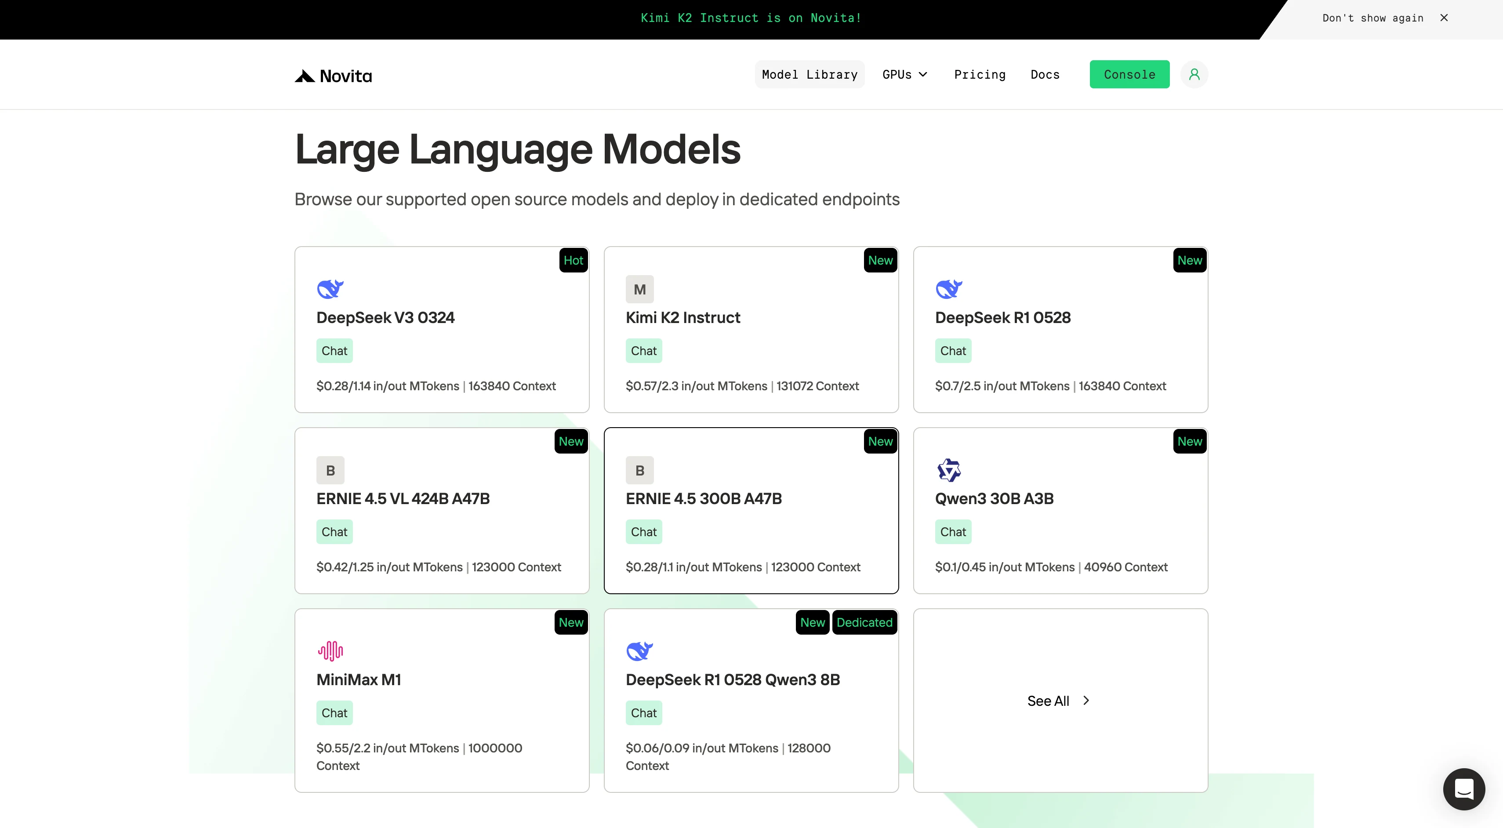Screen dimensions: 1503x828
Task: Click the Browse our supported open source models subtitle
Action: (597, 199)
